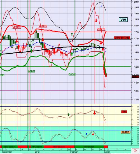The height and width of the screenshot is (154, 140).
Task: Click the orange O STO indicator label
Action: [125, 132]
